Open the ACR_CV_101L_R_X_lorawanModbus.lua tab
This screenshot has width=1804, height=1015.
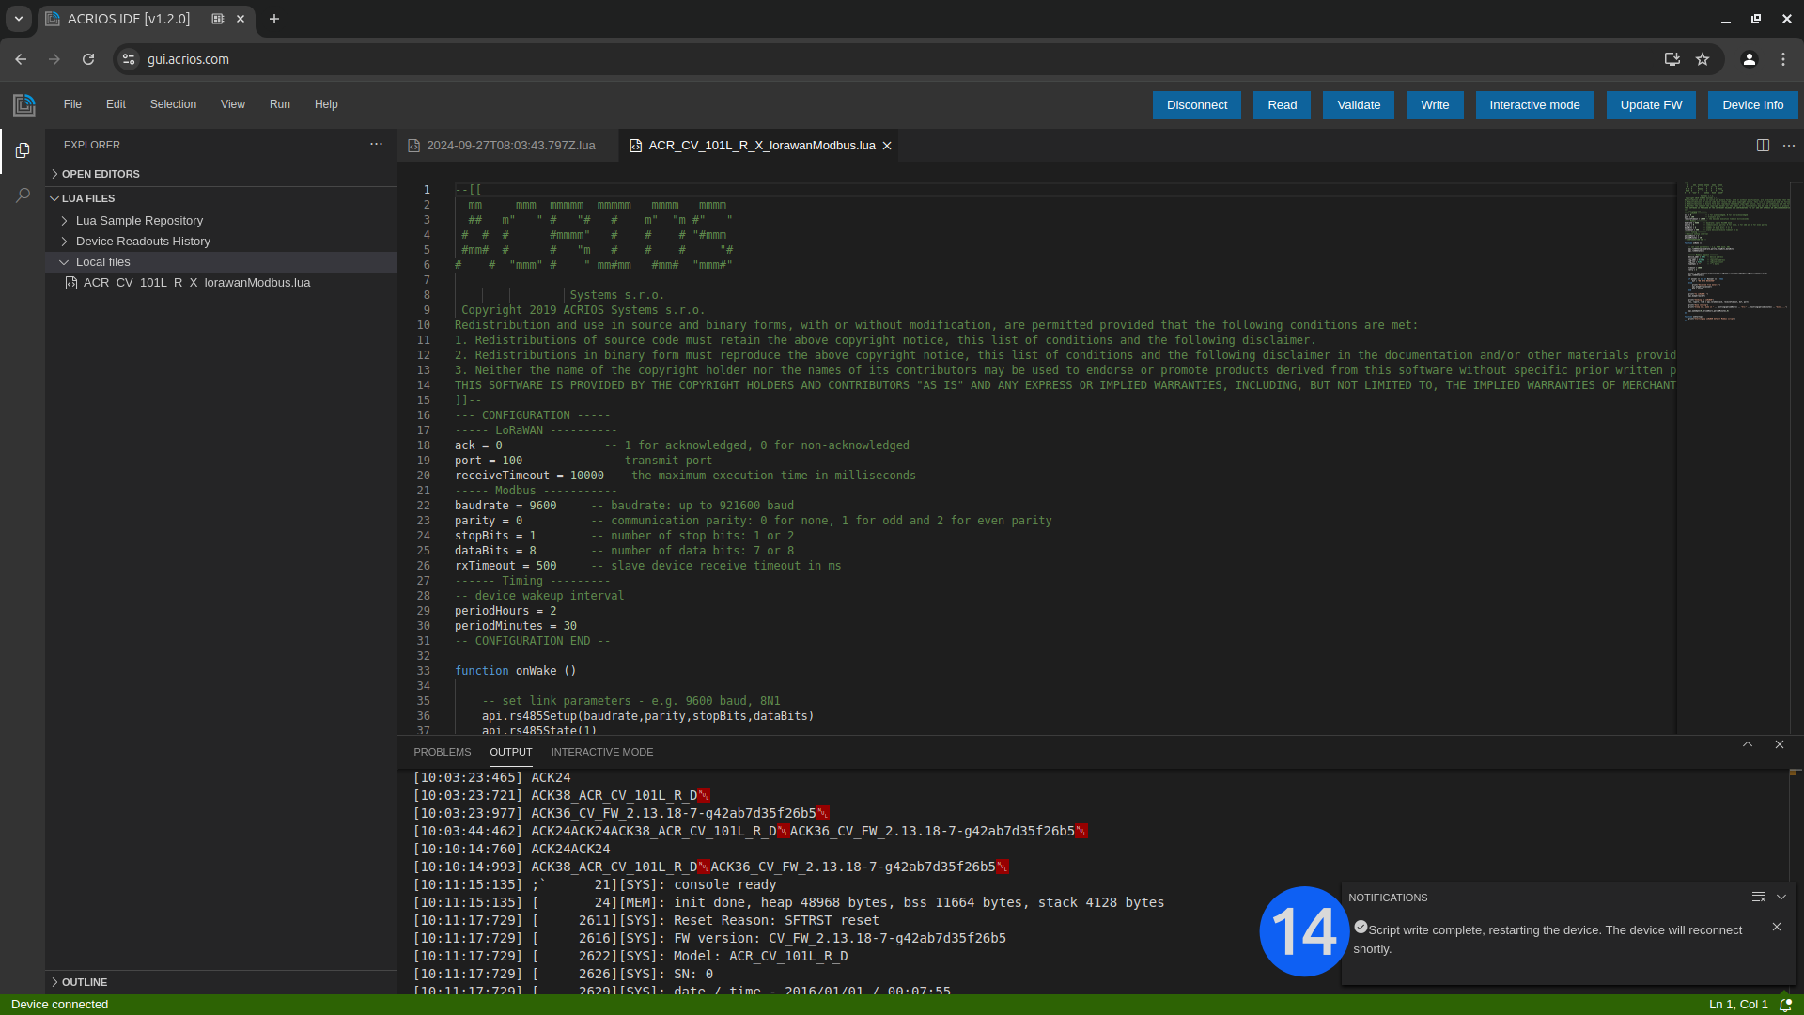pos(759,145)
